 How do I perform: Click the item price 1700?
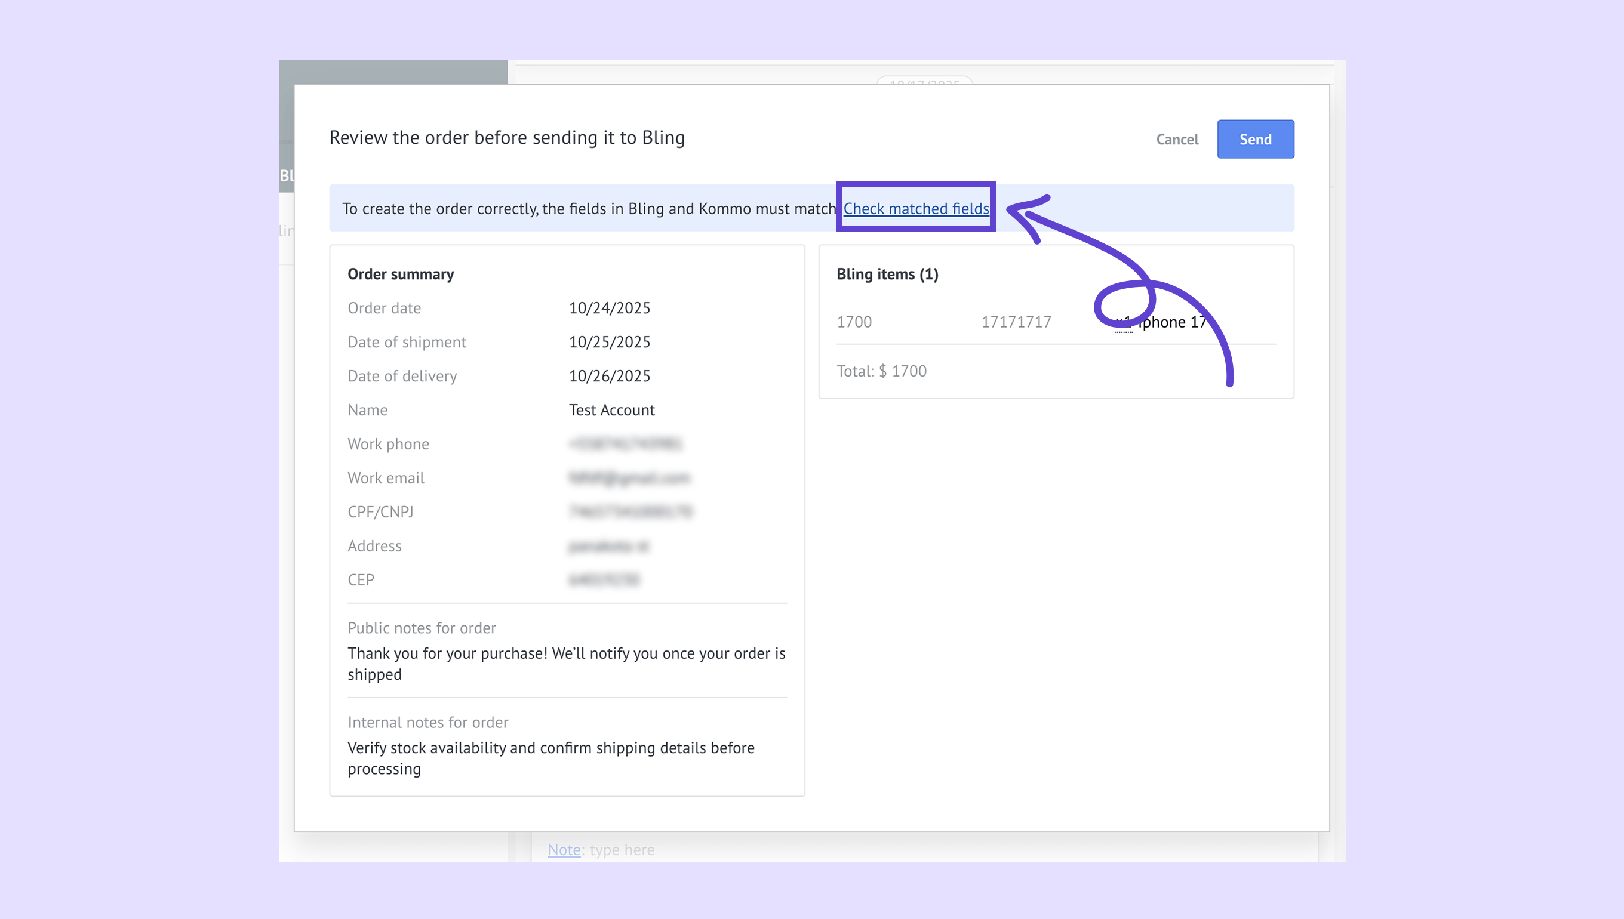pyautogui.click(x=854, y=322)
